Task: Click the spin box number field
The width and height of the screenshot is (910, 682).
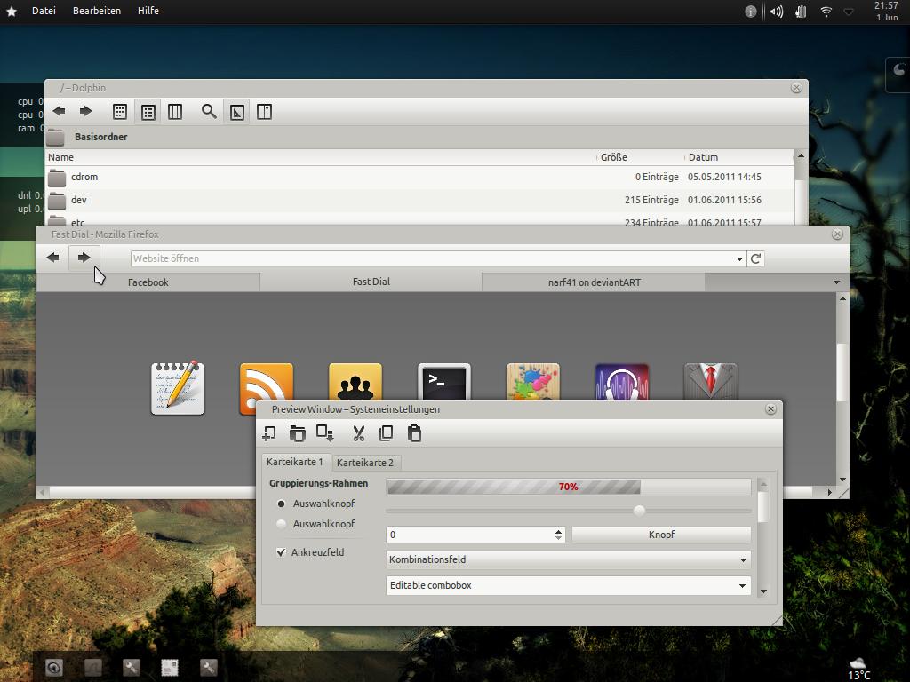Action: (469, 535)
